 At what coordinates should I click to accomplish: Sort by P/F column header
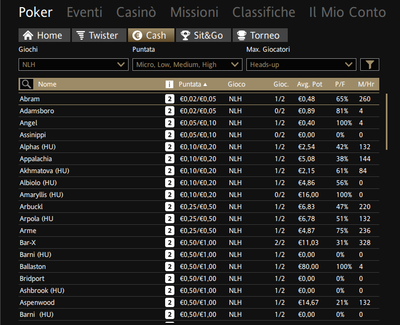(340, 84)
